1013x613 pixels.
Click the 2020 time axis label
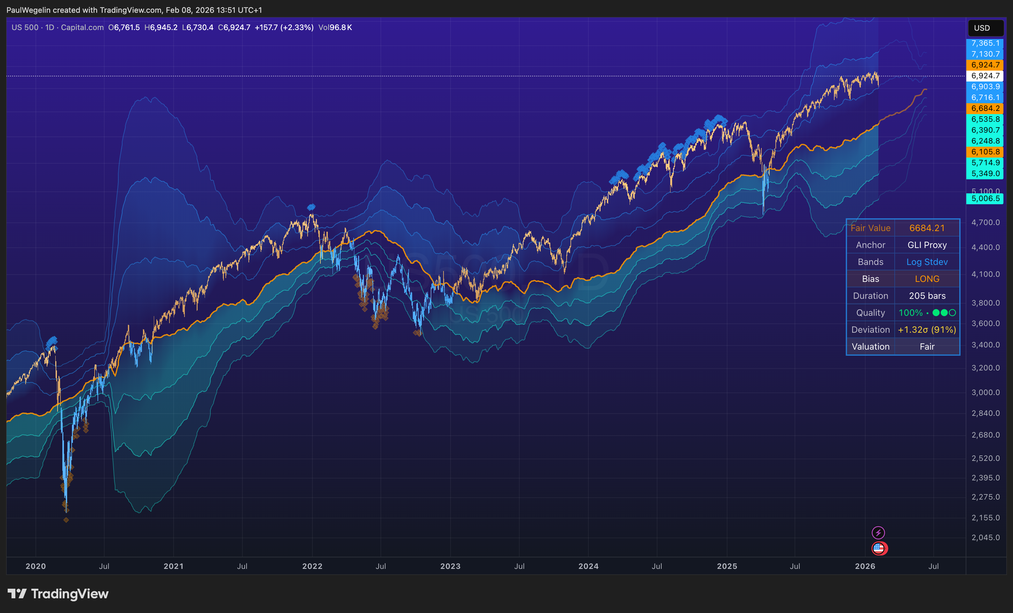[36, 566]
